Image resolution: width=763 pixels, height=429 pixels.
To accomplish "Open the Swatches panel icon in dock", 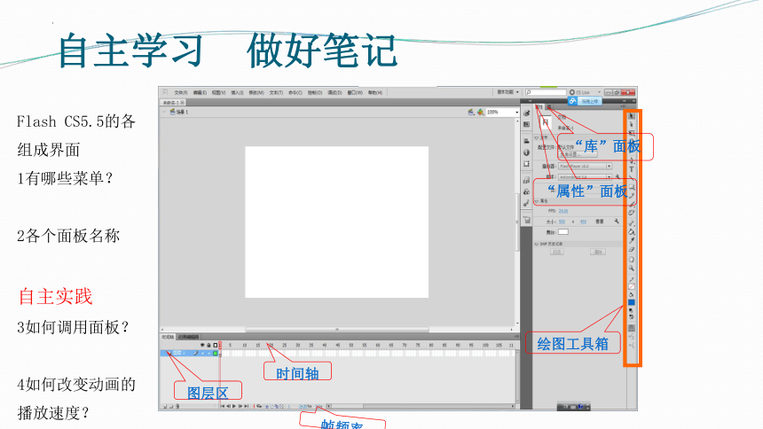I will (x=526, y=124).
